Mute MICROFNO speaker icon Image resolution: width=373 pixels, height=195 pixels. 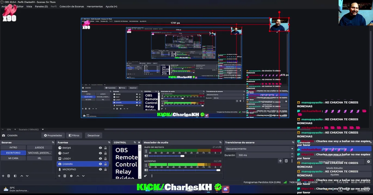pos(146,170)
